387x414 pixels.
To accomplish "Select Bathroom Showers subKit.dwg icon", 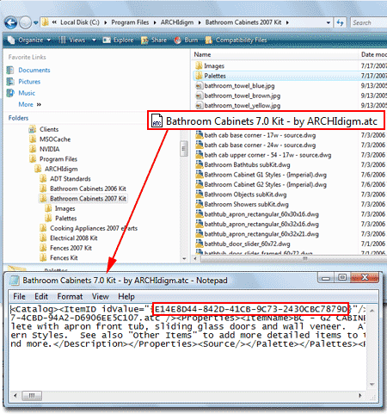I will (199, 204).
